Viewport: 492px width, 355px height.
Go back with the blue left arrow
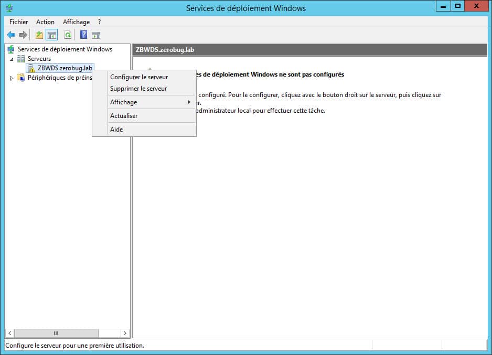point(12,35)
